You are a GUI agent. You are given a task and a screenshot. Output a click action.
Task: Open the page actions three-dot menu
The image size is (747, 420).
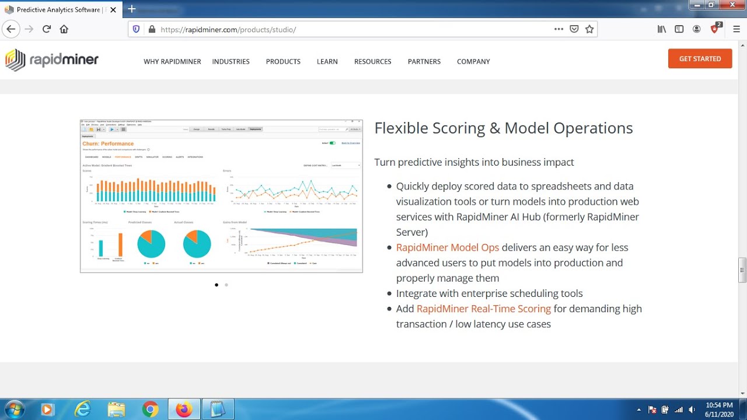pos(558,29)
